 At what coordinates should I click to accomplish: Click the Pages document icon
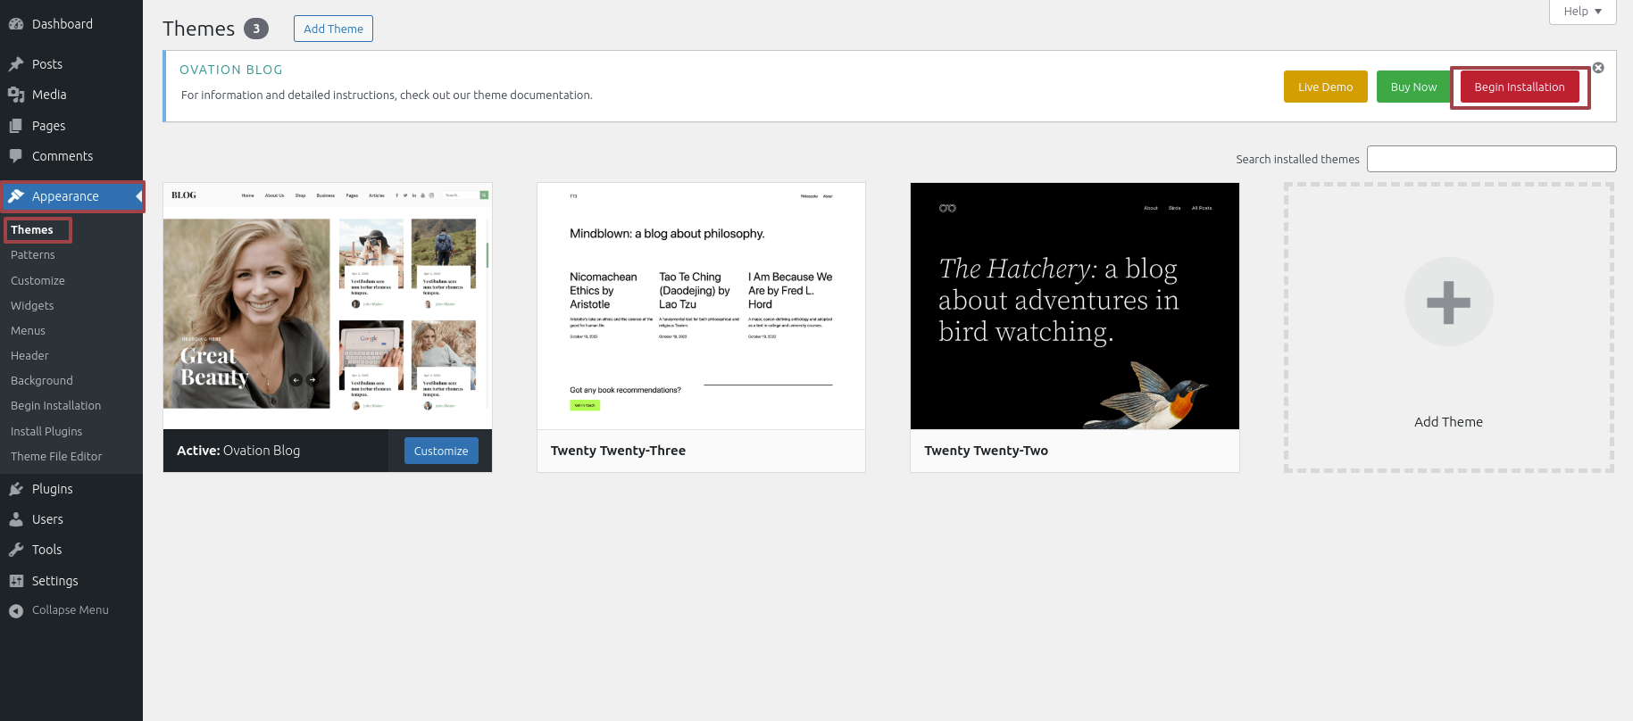pos(16,126)
